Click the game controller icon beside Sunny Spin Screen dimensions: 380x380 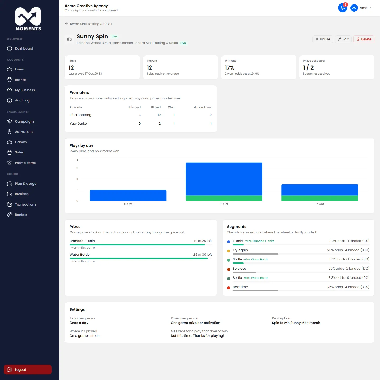tap(69, 39)
